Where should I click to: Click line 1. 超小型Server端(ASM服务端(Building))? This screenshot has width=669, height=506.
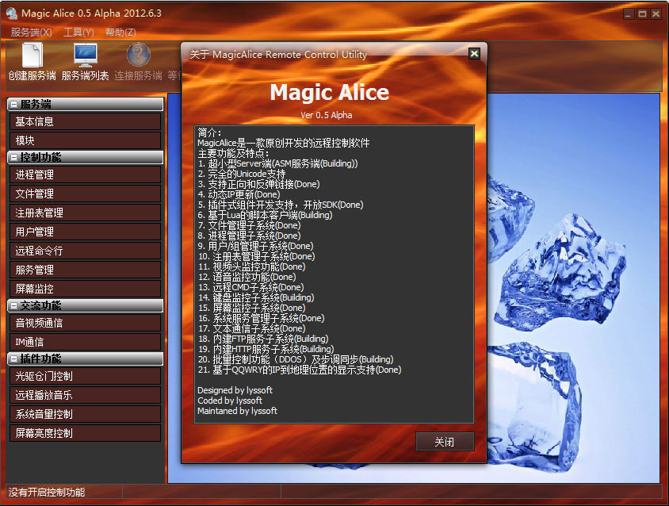pyautogui.click(x=277, y=163)
